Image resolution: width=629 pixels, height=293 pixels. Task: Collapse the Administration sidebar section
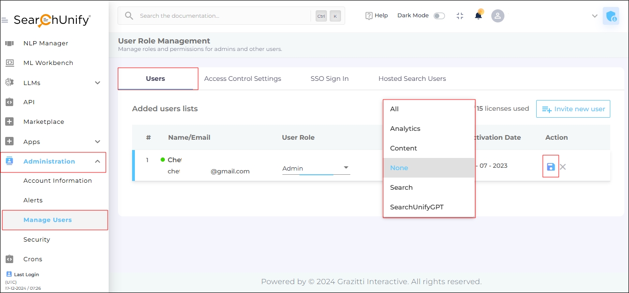click(x=97, y=162)
